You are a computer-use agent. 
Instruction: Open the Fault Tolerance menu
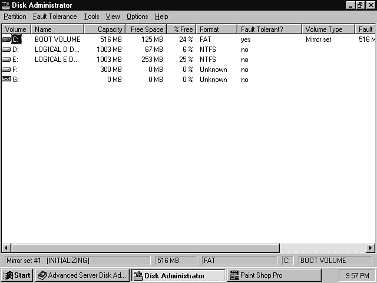pyautogui.click(x=55, y=17)
